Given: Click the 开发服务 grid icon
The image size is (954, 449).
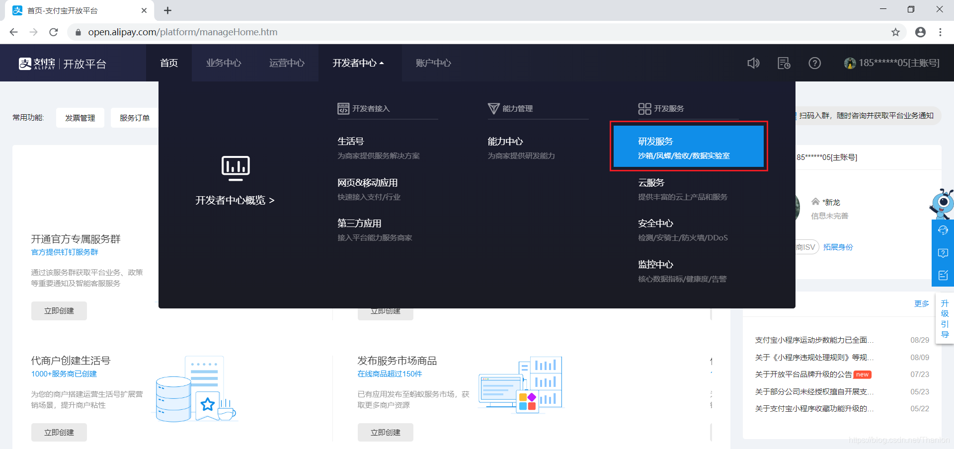Looking at the screenshot, I should 644,109.
